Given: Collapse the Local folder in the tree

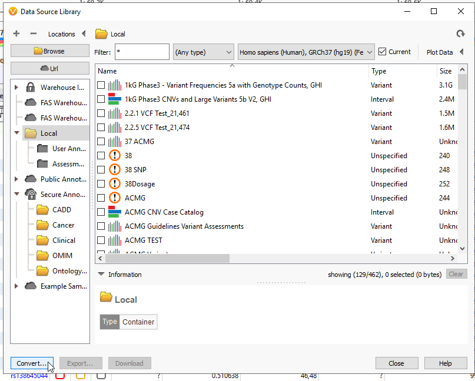Looking at the screenshot, I should point(16,133).
